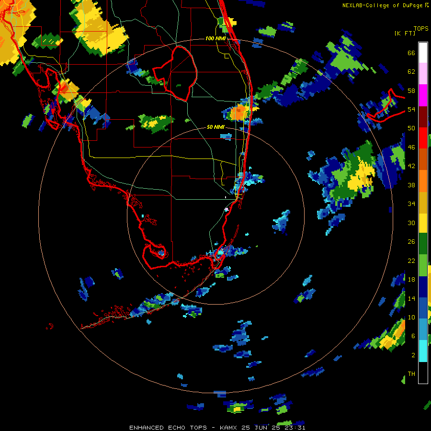Click the [K FT] units label
431x431 pixels.
click(405, 33)
